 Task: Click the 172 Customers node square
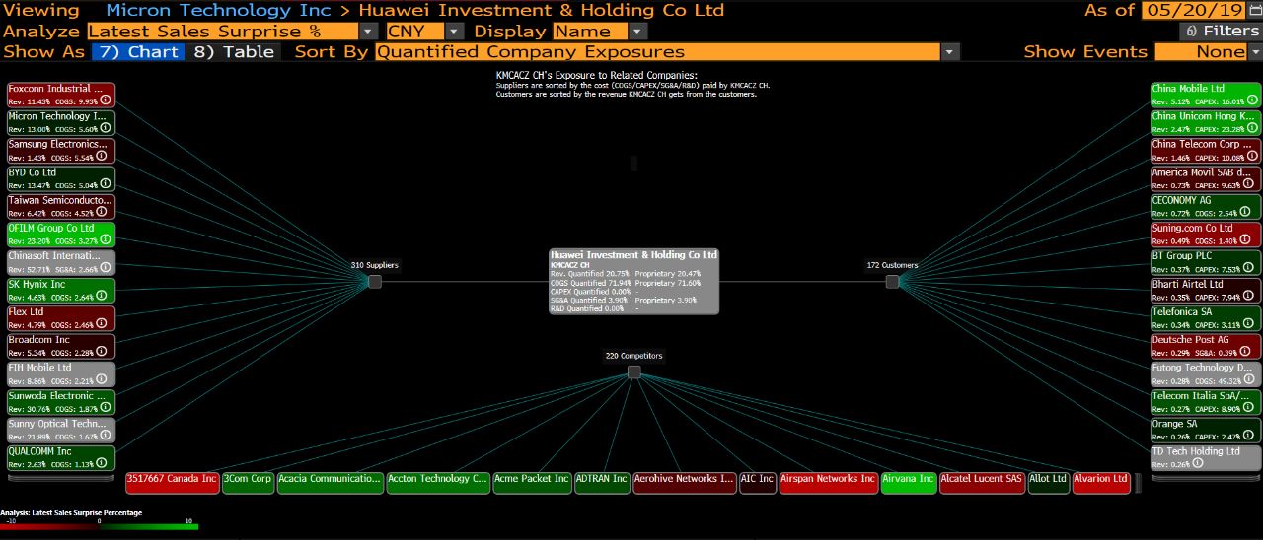point(892,282)
